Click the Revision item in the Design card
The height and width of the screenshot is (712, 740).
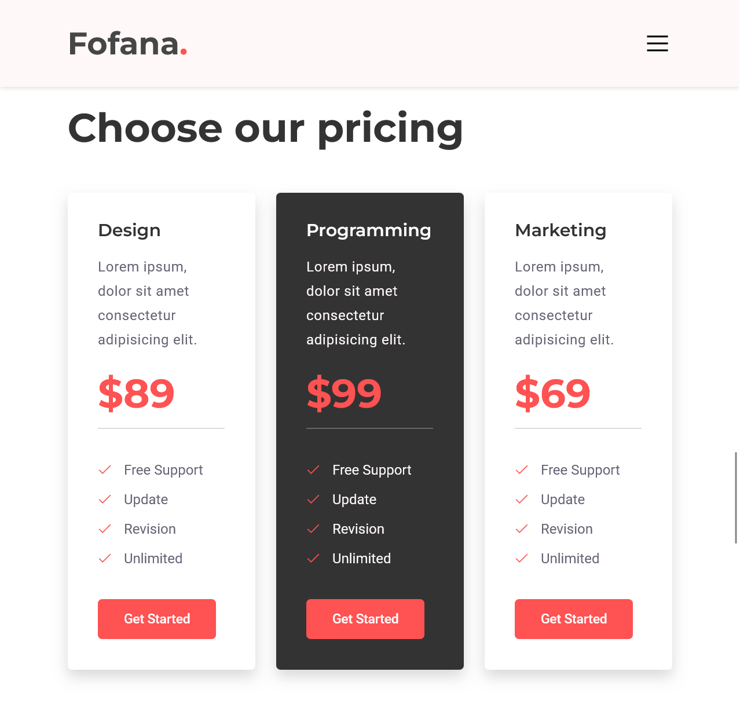pyautogui.click(x=149, y=529)
